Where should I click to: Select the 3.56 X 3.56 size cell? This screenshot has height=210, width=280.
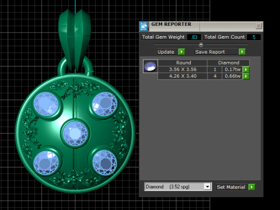(x=183, y=69)
